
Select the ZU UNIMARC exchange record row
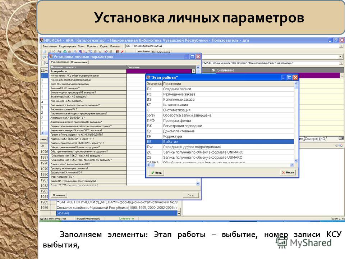[220, 152]
